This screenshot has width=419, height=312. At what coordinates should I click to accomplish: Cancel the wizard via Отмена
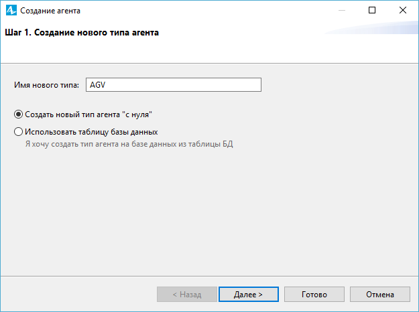coord(380,294)
